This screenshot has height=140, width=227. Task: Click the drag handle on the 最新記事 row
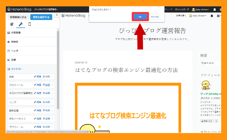point(52,111)
